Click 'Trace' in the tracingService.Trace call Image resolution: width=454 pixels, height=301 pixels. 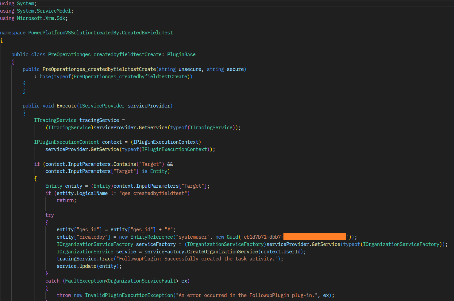click(106, 259)
